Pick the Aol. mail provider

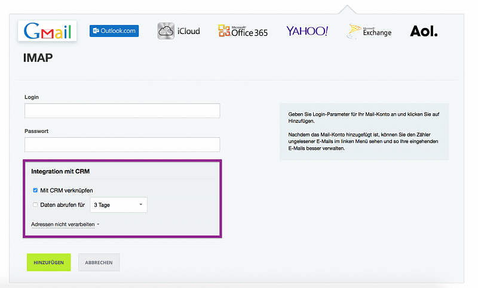pos(424,31)
